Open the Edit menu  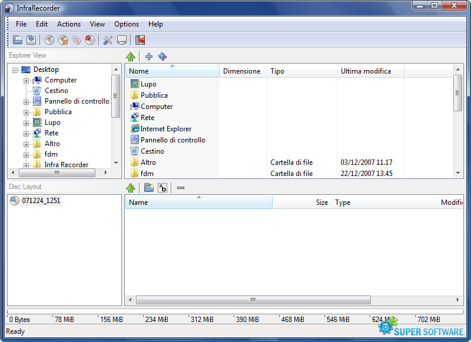pos(41,24)
